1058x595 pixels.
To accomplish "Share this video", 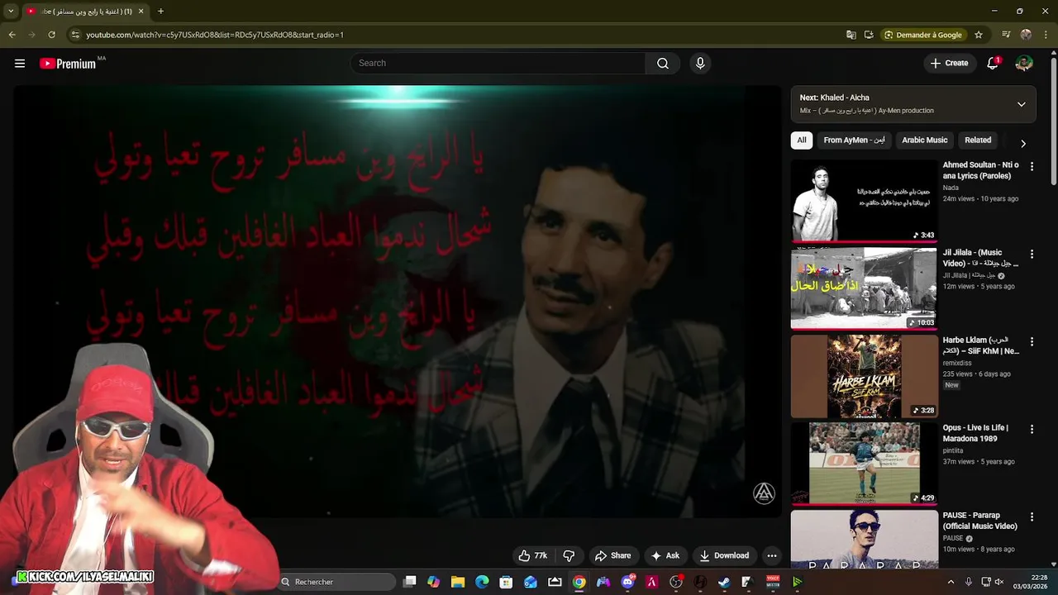I will tap(612, 556).
